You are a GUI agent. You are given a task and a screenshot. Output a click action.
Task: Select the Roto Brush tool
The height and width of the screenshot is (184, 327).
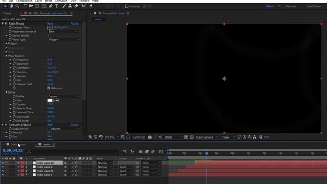tap(84, 6)
